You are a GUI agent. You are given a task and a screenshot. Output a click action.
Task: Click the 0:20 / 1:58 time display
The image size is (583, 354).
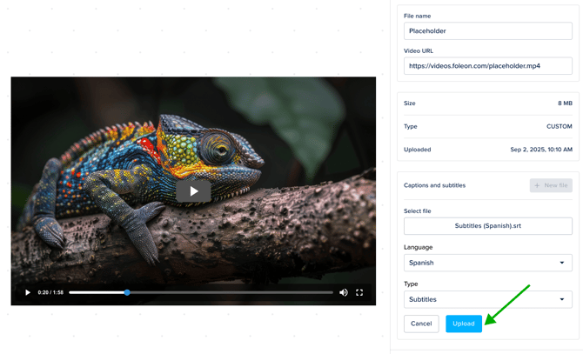50,293
